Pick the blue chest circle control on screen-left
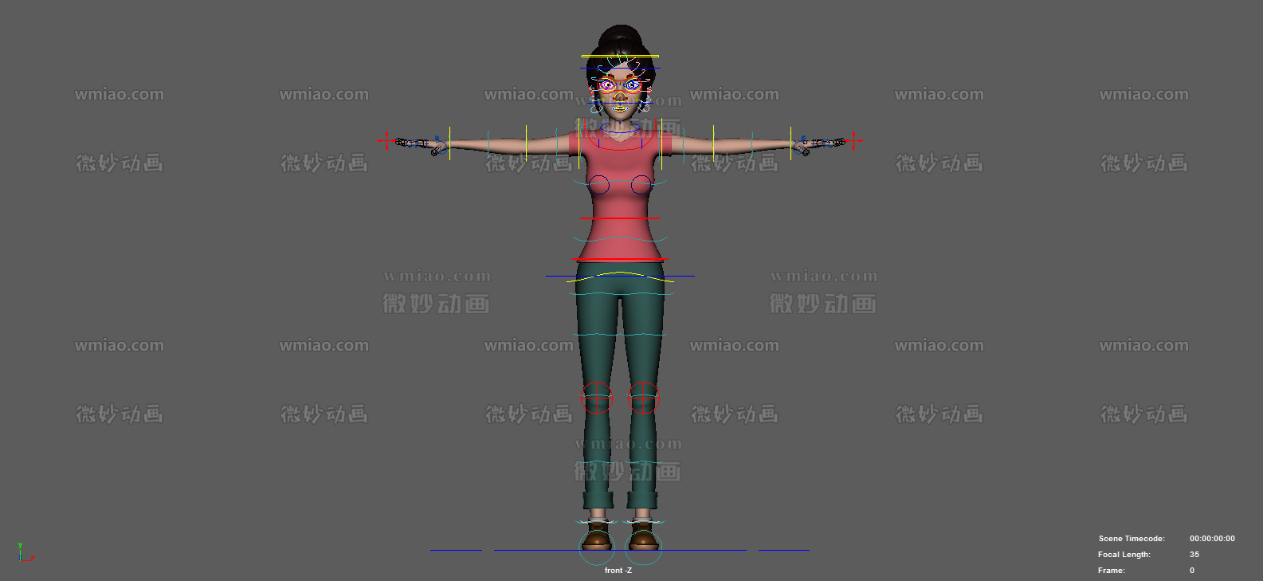This screenshot has height=581, width=1263. [599, 186]
